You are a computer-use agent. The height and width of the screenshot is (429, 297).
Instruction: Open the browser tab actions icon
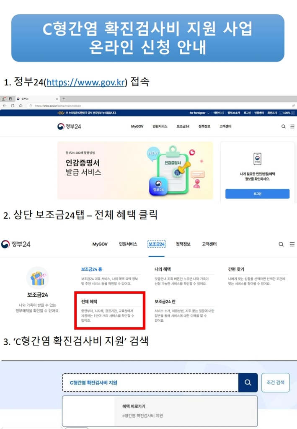click(x=10, y=99)
